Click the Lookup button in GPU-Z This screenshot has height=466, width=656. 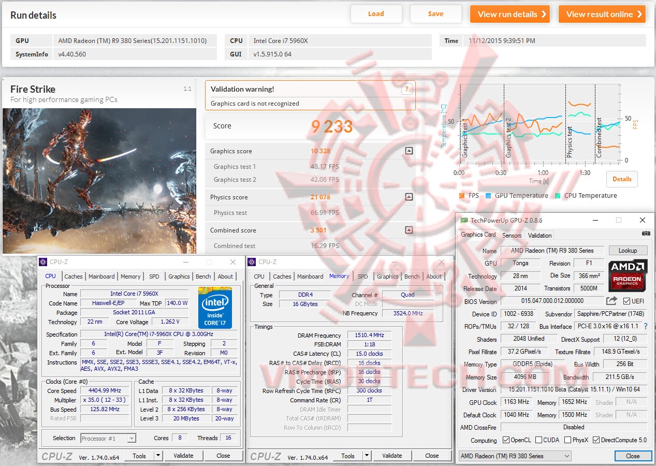coord(628,251)
